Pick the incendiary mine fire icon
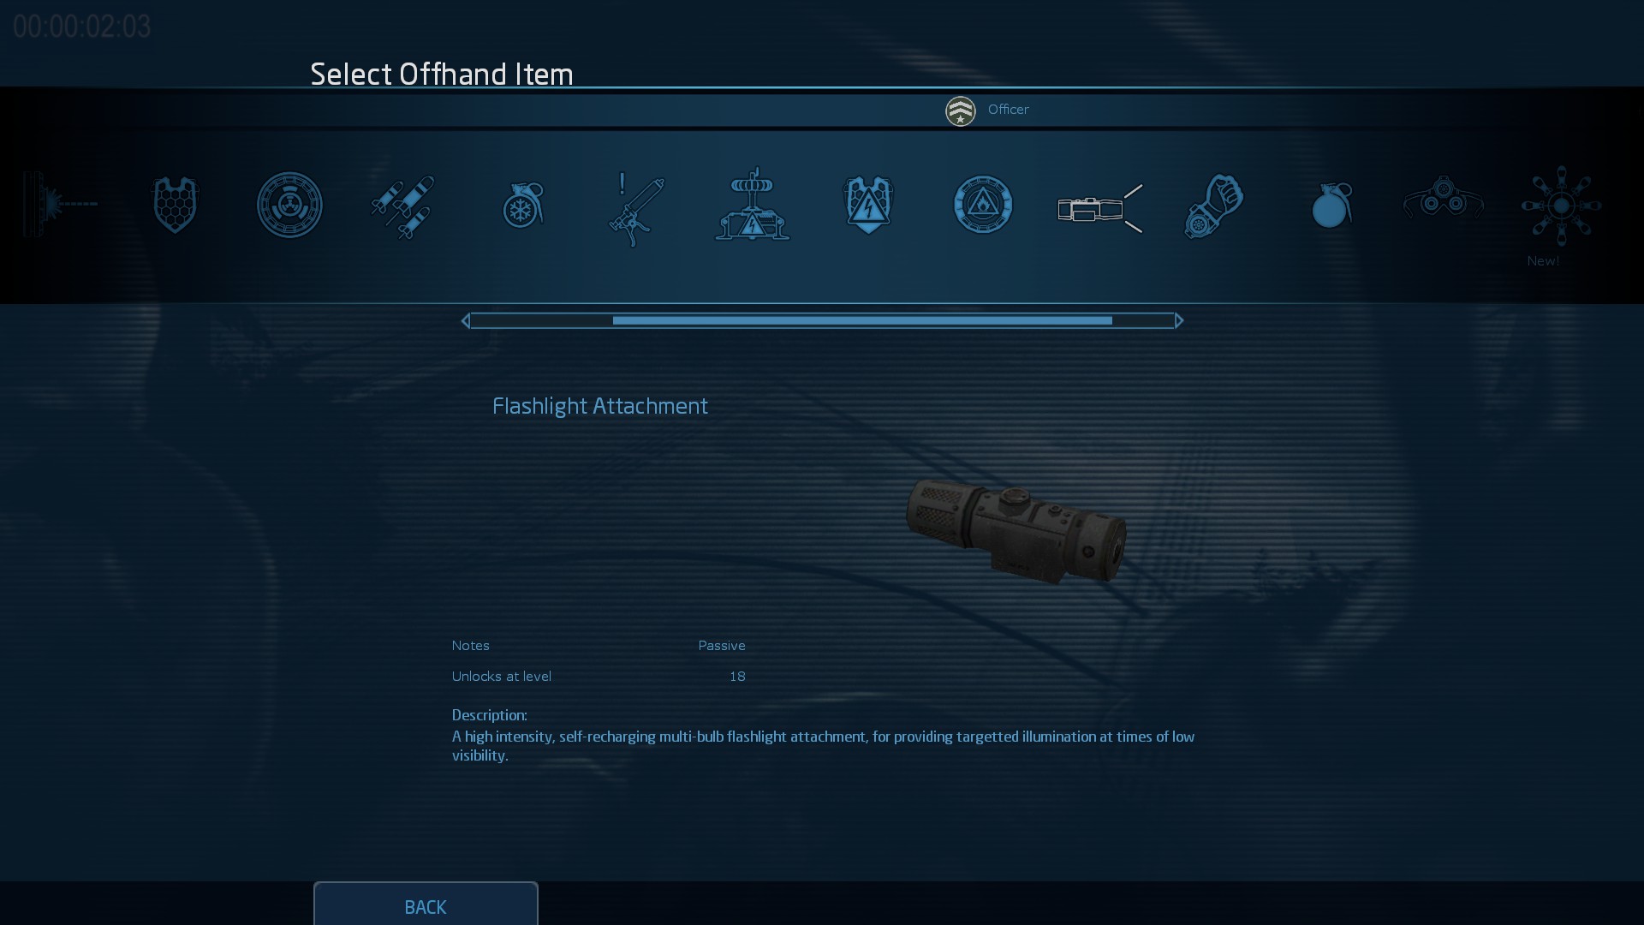Viewport: 1644px width, 925px height. (983, 205)
